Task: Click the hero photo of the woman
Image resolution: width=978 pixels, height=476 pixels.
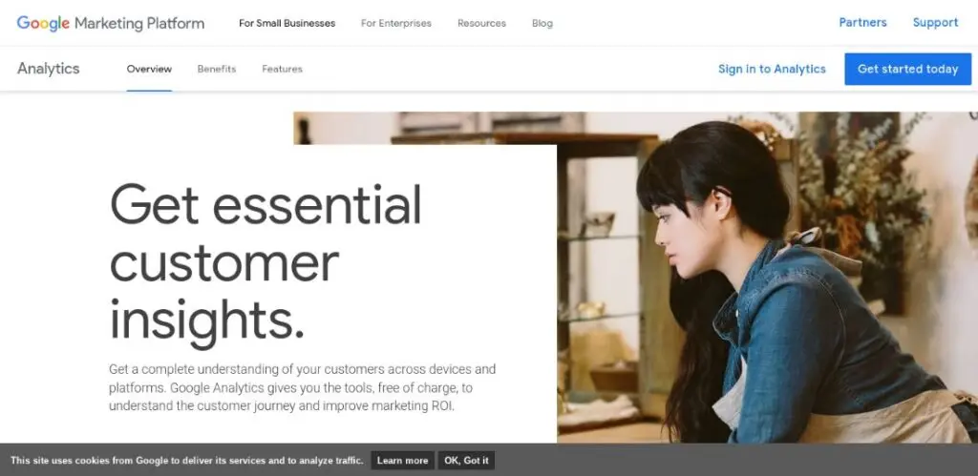Action: point(767,278)
